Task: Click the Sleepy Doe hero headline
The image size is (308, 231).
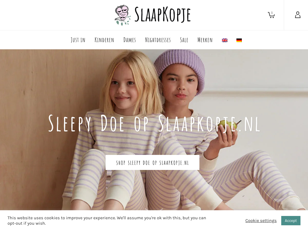Action: pyautogui.click(x=154, y=123)
